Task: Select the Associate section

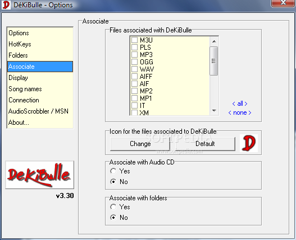Action: coord(40,67)
